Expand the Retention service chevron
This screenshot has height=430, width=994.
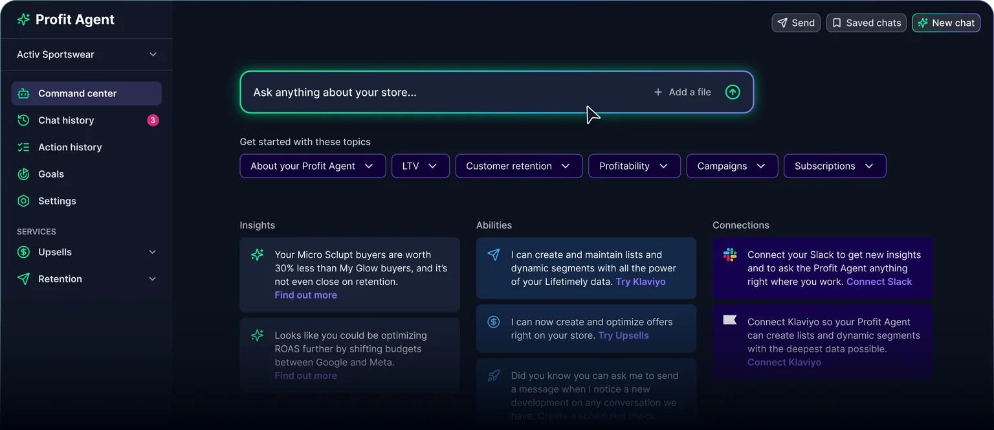(153, 279)
